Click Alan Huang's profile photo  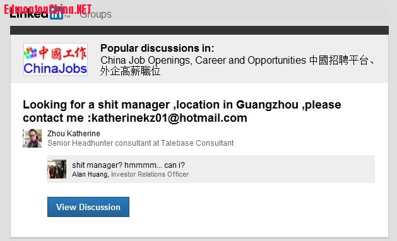pyautogui.click(x=57, y=169)
